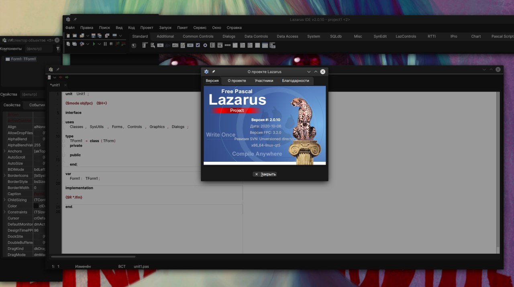Click the editor vertical scrollbar
514x287 pixels.
[498, 173]
